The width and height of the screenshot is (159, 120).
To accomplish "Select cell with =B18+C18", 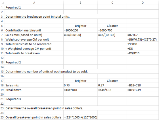I will 143,85.
